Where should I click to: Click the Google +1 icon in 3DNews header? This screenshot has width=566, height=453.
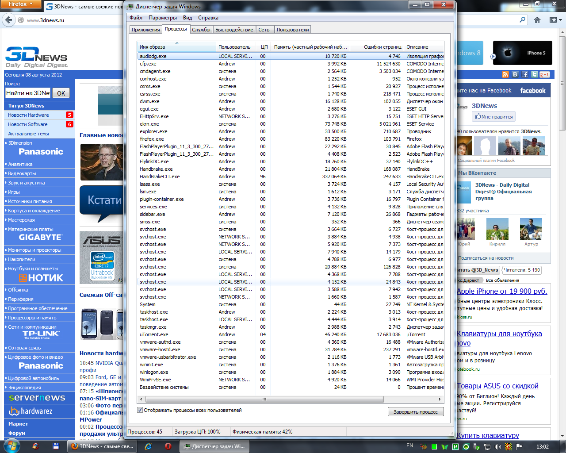(x=544, y=74)
